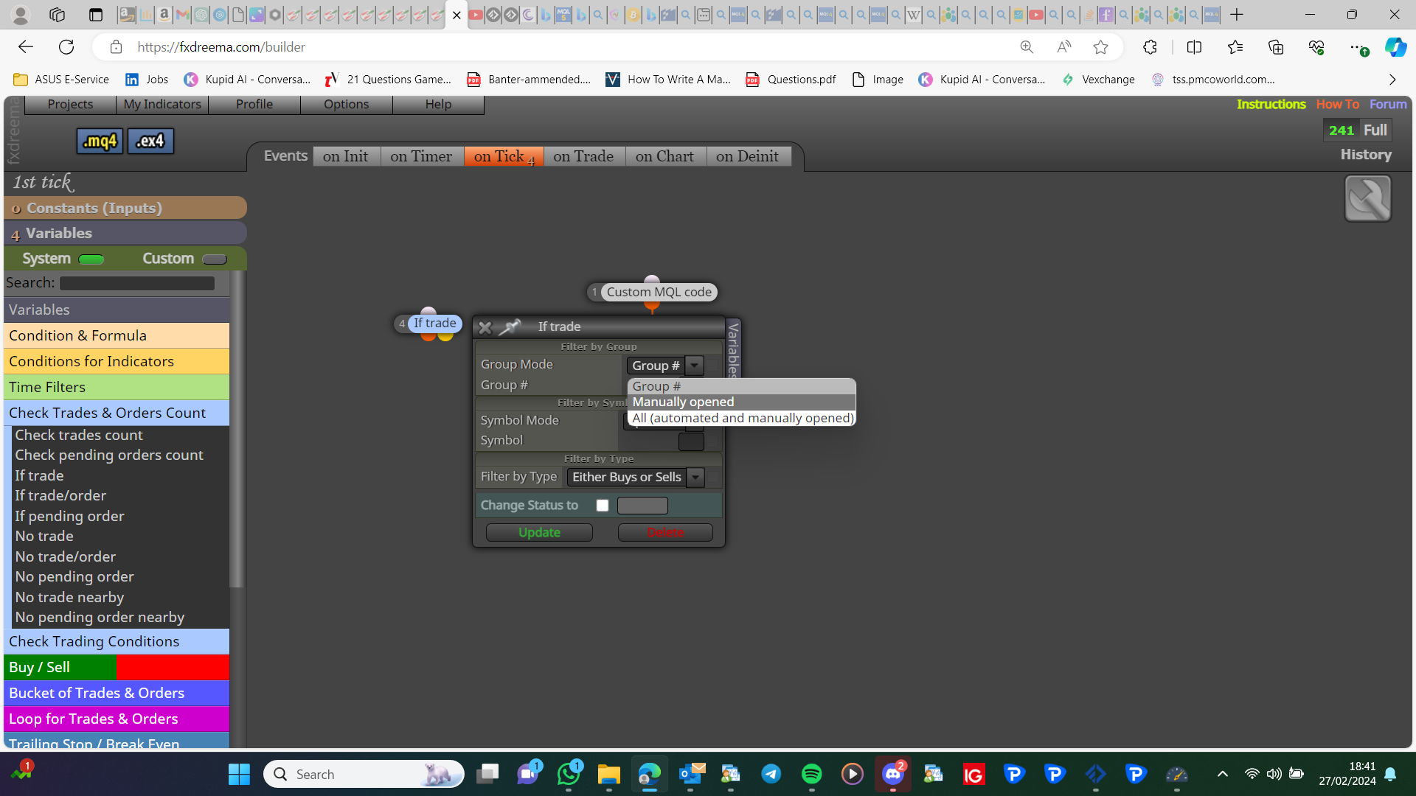Refresh the browser page
1416x796 pixels.
(66, 47)
